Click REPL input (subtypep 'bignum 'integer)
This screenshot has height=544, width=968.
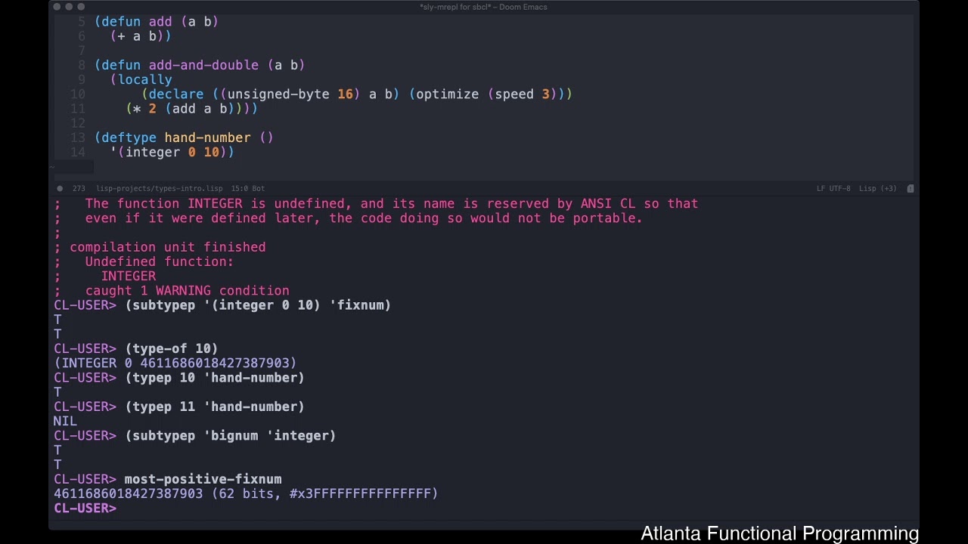pyautogui.click(x=231, y=436)
